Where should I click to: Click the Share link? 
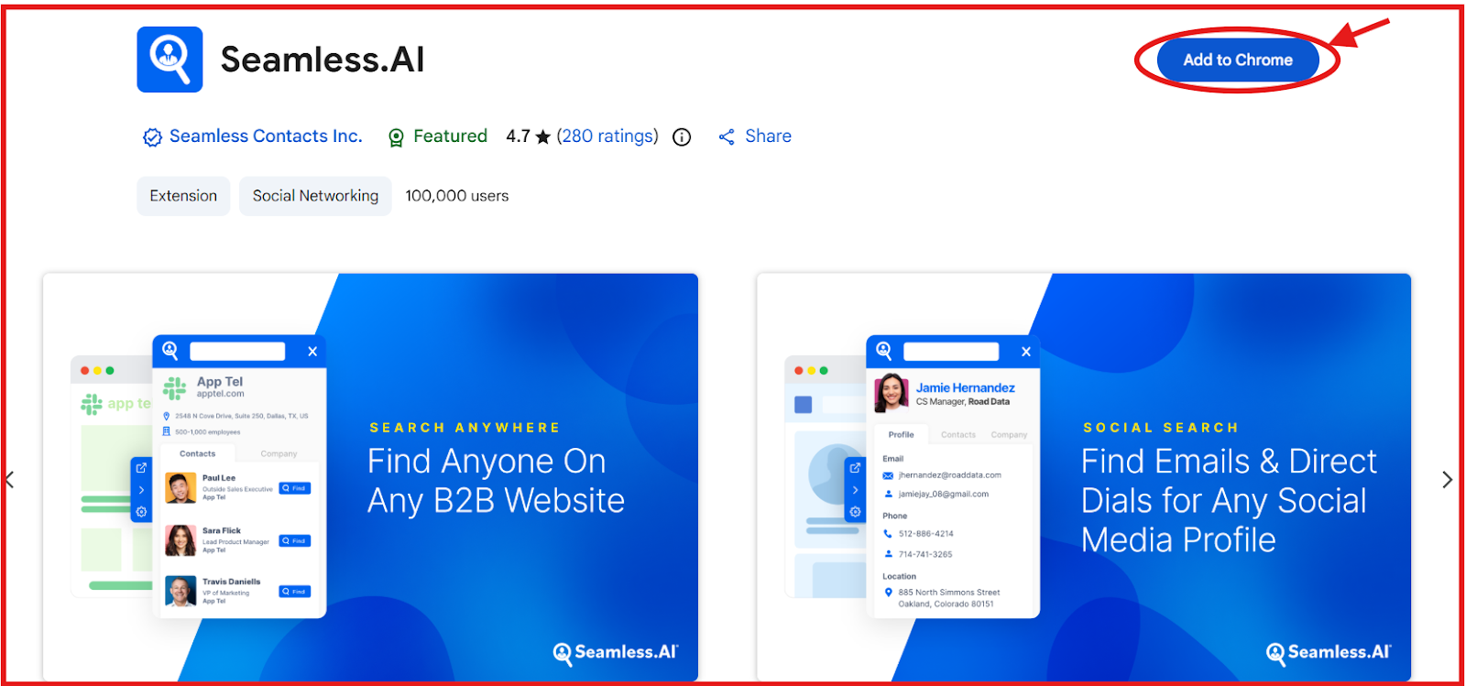pyautogui.click(x=768, y=136)
